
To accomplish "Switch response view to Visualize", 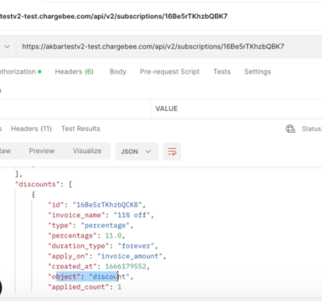I will coord(87,151).
